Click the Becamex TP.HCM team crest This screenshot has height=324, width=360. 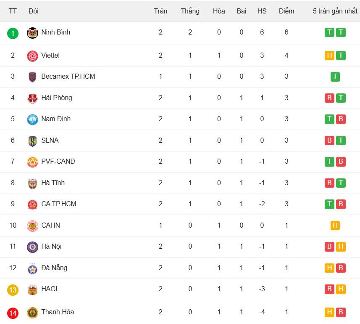click(x=32, y=77)
